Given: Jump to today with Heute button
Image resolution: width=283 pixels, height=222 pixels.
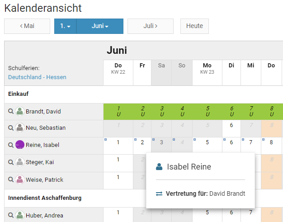Looking at the screenshot, I should pyautogui.click(x=194, y=26).
